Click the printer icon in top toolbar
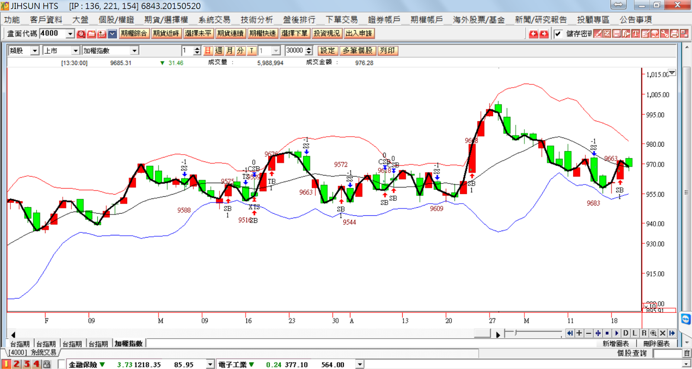The height and width of the screenshot is (369, 692). (674, 33)
